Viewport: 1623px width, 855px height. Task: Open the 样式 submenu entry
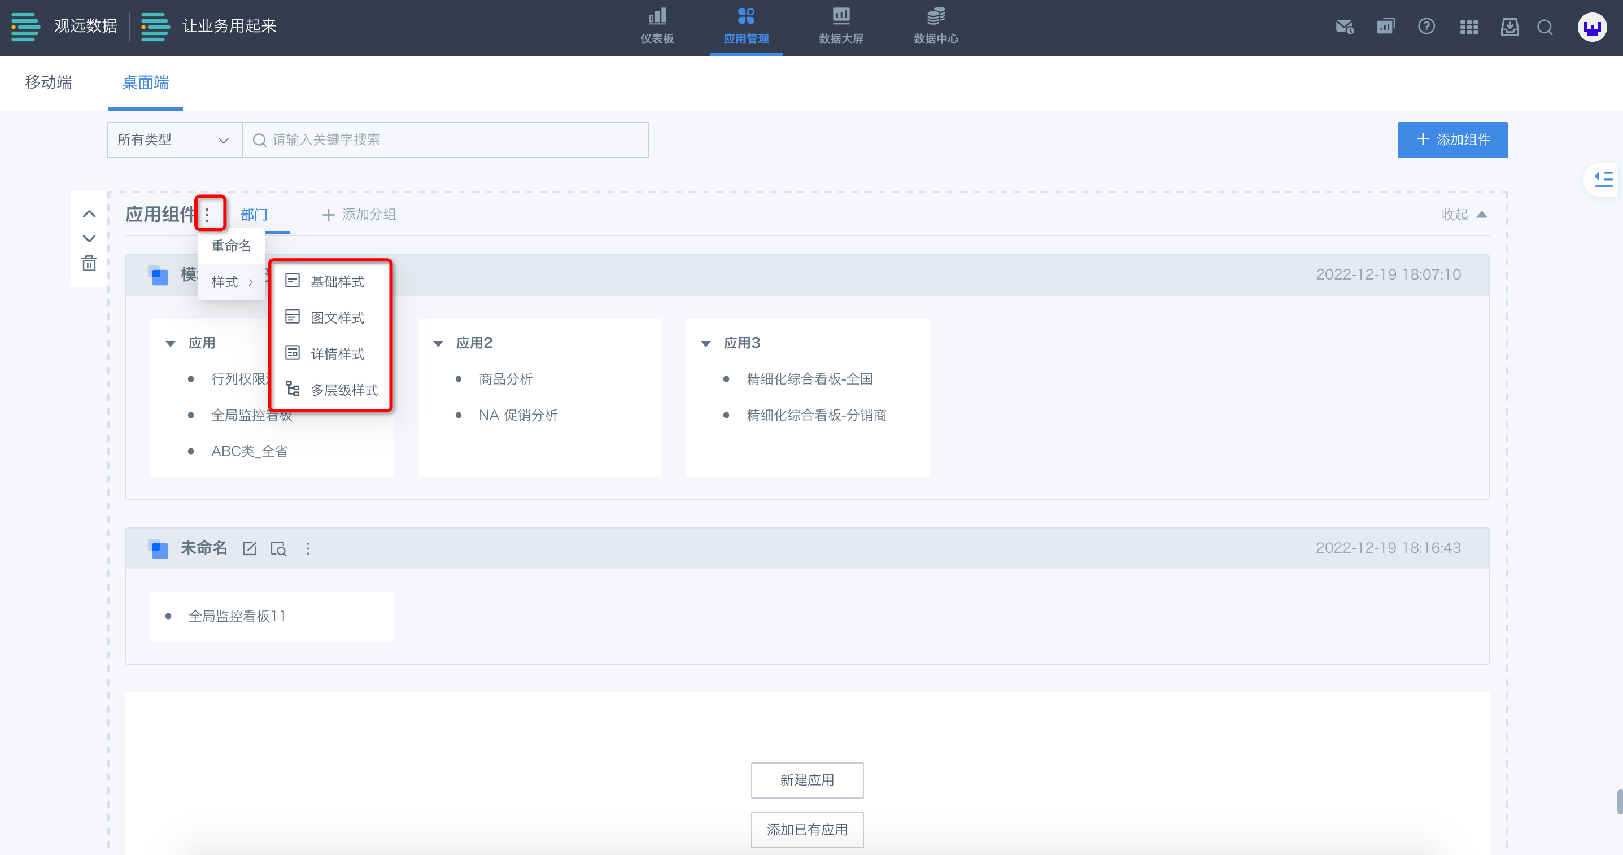(231, 282)
